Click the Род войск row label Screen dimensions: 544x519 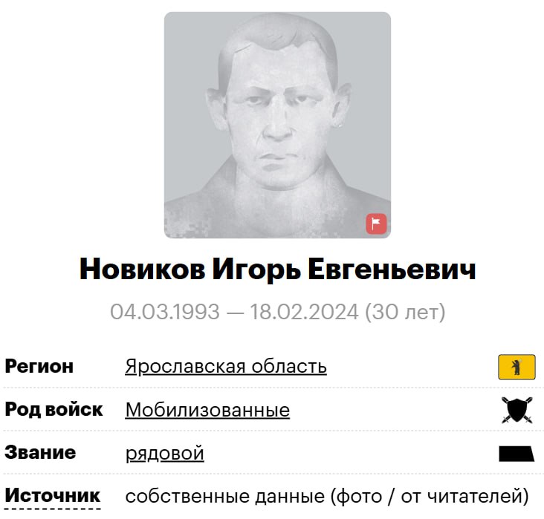[x=54, y=409]
